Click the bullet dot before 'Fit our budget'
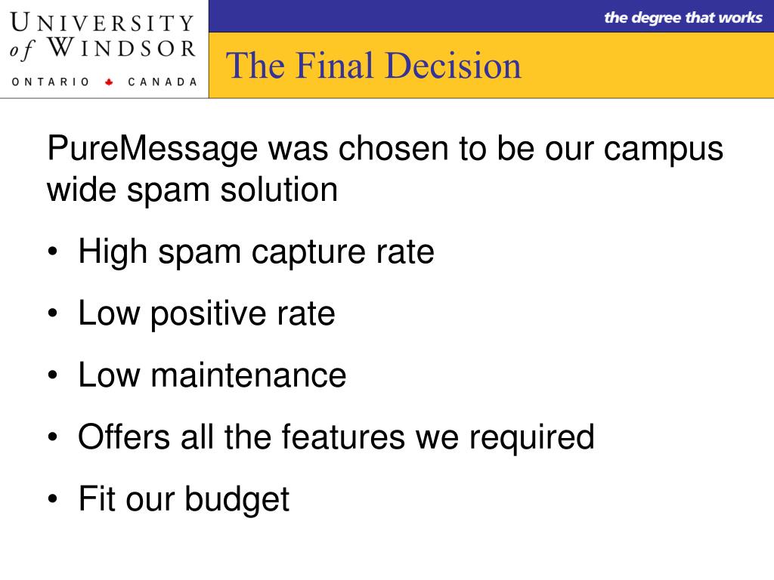Viewport: 774px width, 580px height. [53, 498]
